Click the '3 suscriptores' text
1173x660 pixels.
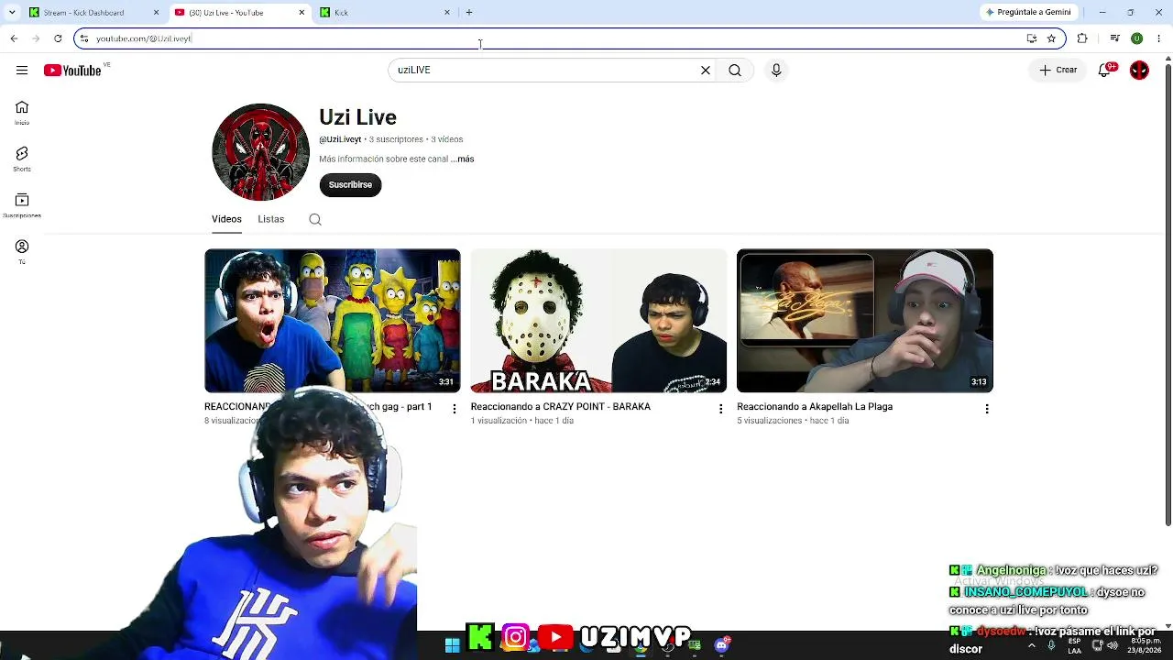click(x=397, y=140)
